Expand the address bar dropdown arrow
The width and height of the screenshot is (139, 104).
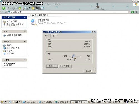(x=129, y=12)
